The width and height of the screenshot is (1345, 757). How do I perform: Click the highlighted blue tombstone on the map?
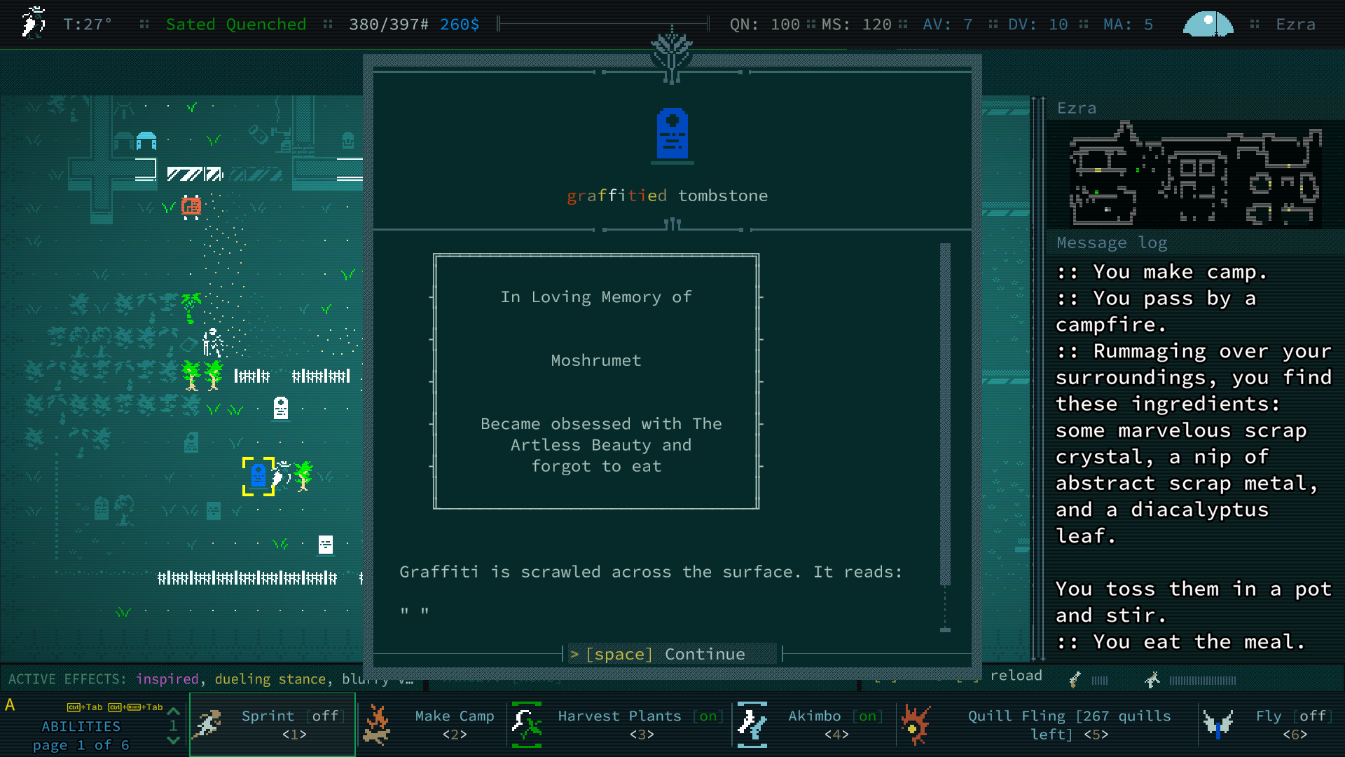click(x=258, y=476)
